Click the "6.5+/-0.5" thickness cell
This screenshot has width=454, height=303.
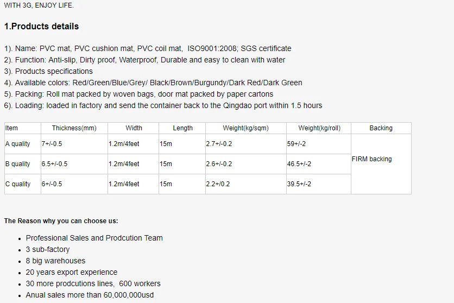(54, 164)
